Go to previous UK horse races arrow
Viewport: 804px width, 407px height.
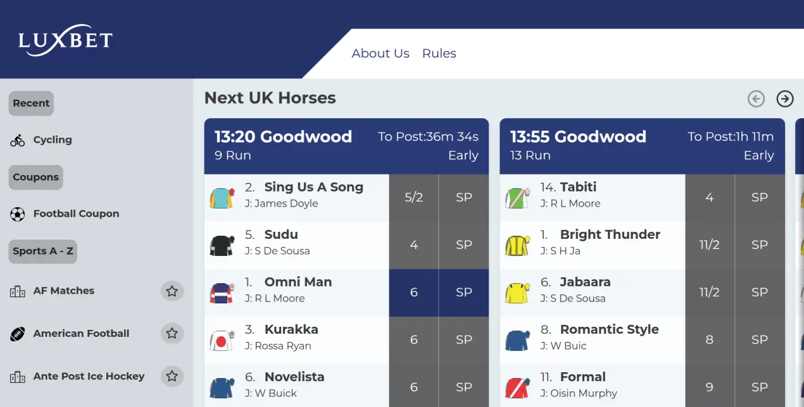point(756,99)
